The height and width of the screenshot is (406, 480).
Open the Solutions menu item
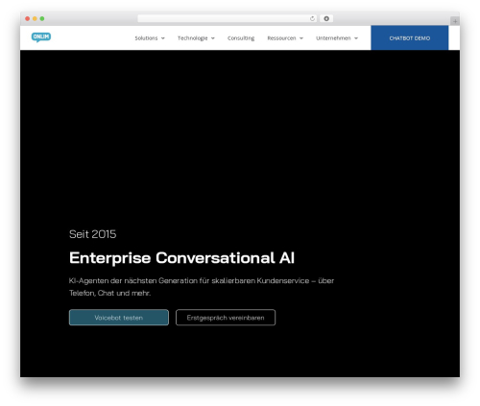point(146,38)
